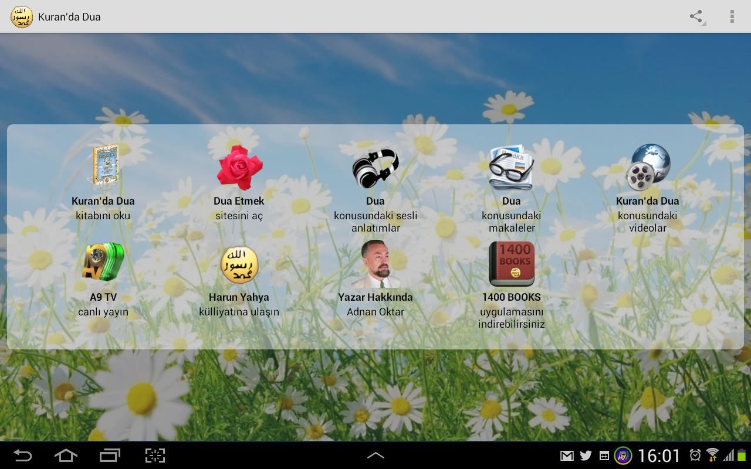Open the Yazar Hakkında author photo
Image resolution: width=751 pixels, height=469 pixels.
pyautogui.click(x=375, y=264)
